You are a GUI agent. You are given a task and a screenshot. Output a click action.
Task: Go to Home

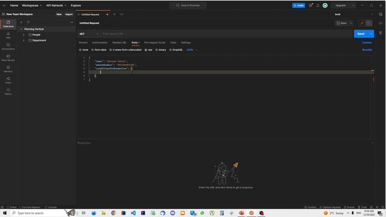pyautogui.click(x=14, y=5)
